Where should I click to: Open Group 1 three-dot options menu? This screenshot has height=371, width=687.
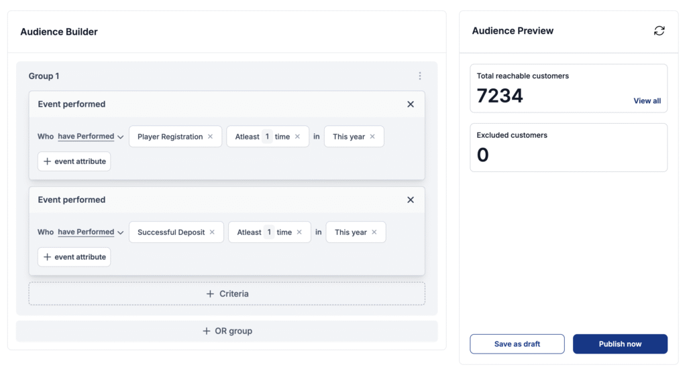pos(420,76)
